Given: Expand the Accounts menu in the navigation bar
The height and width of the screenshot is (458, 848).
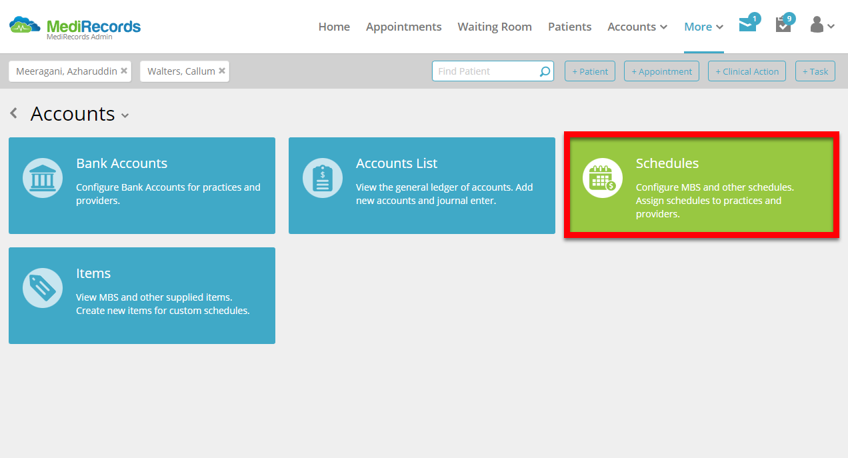Looking at the screenshot, I should 637,27.
